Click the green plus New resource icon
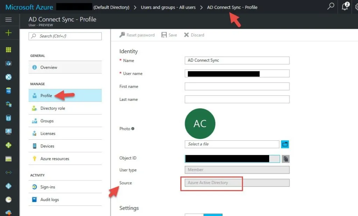This screenshot has width=358, height=216. click(8, 33)
